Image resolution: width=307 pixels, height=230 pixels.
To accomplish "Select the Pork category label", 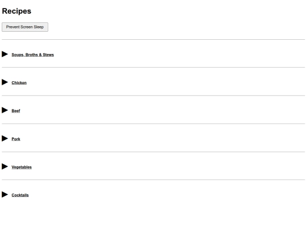I will 16,139.
